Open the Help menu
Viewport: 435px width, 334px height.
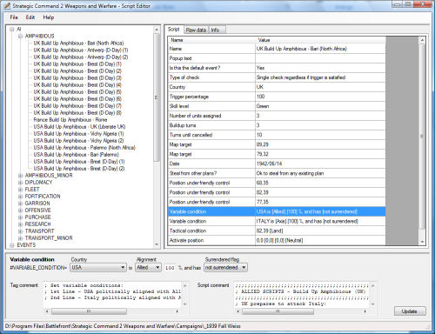49,17
